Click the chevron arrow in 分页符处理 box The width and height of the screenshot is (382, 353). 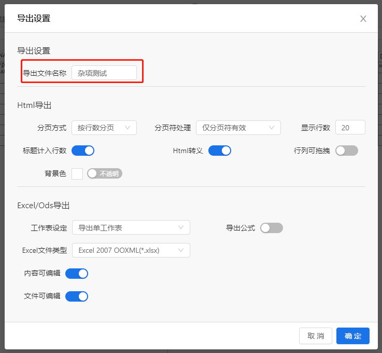coord(272,128)
